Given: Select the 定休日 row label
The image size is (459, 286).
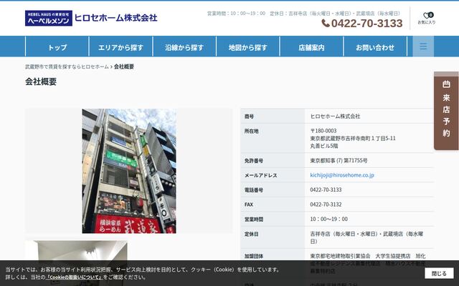Looking at the screenshot, I should (x=252, y=234).
